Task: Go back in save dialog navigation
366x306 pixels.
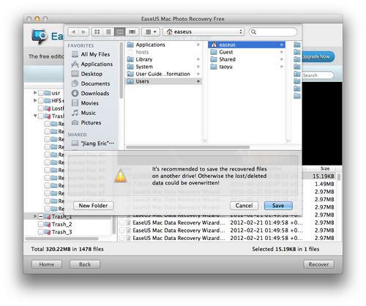Action: tap(73, 31)
